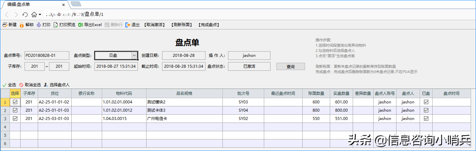Viewport: 476px width, 151px height.
Task: Click the 截止时间 end time field
Action: [184, 66]
